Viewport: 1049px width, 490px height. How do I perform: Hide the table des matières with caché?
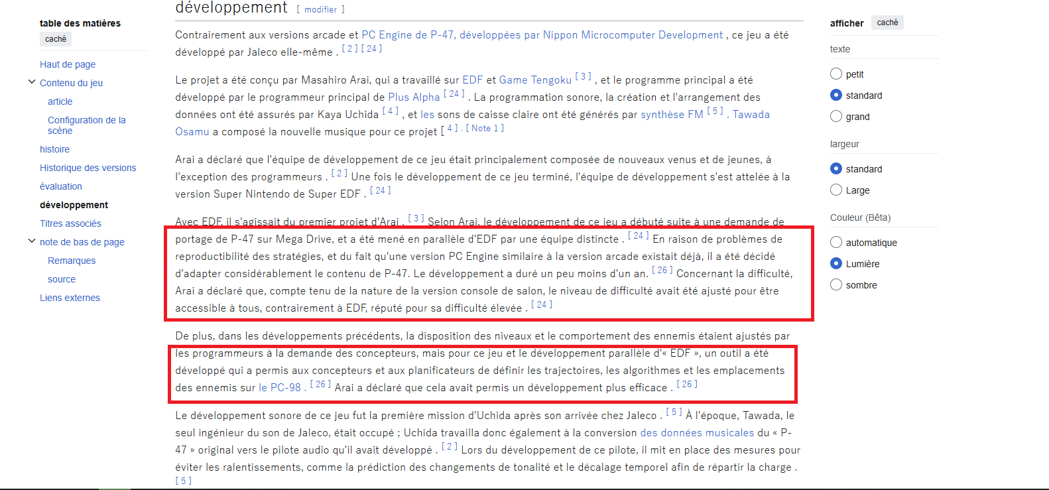pos(56,39)
